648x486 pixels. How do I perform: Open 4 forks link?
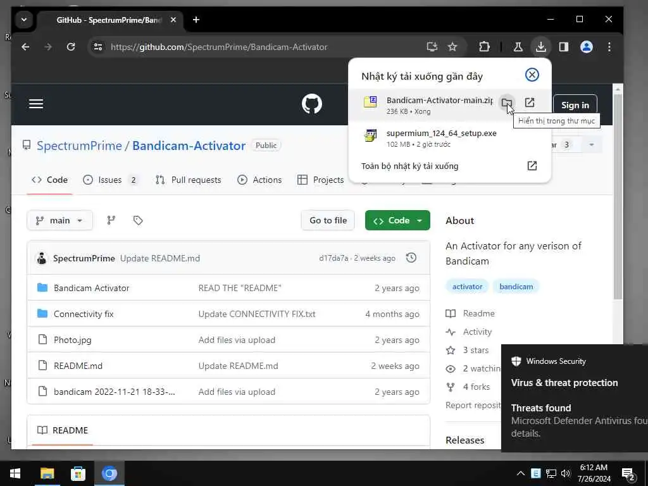[x=468, y=387]
